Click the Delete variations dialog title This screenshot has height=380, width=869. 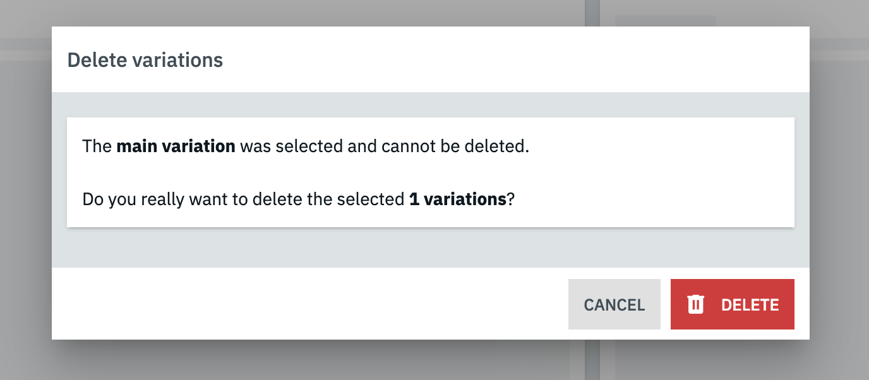tap(145, 60)
